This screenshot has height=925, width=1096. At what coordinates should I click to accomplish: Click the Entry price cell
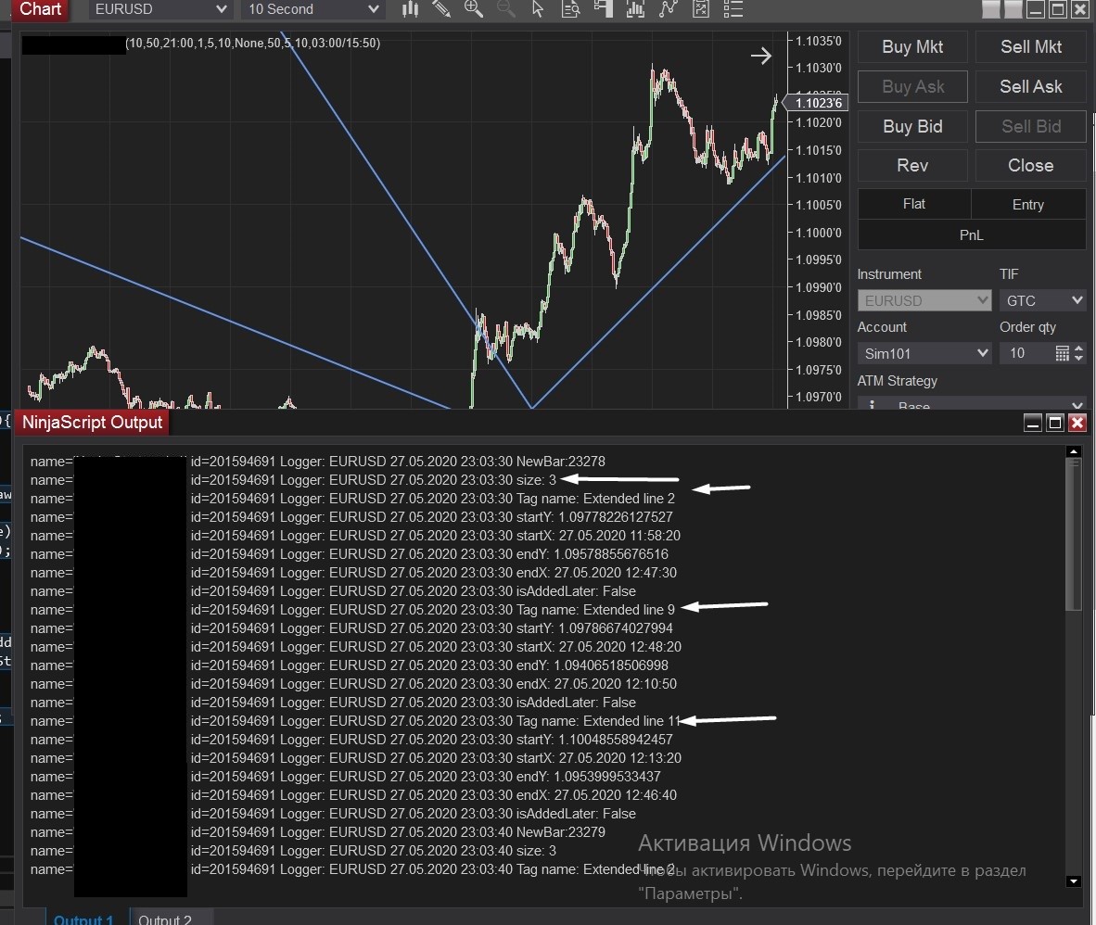pos(1028,204)
